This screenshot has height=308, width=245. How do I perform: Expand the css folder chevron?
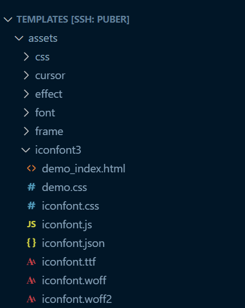tap(26, 57)
